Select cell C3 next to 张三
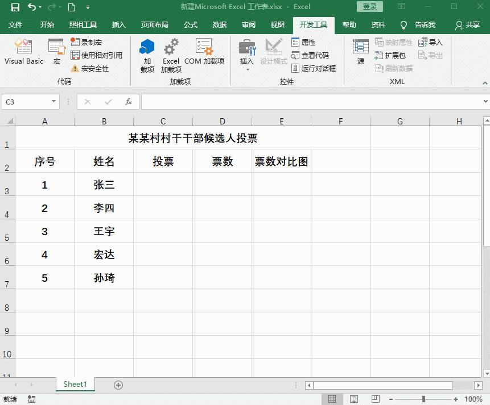Image resolution: width=490 pixels, height=405 pixels. [x=163, y=185]
